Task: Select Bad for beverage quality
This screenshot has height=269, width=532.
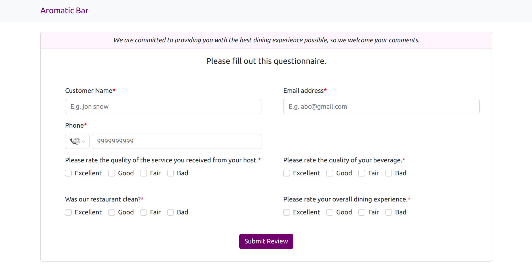Action: click(x=389, y=173)
